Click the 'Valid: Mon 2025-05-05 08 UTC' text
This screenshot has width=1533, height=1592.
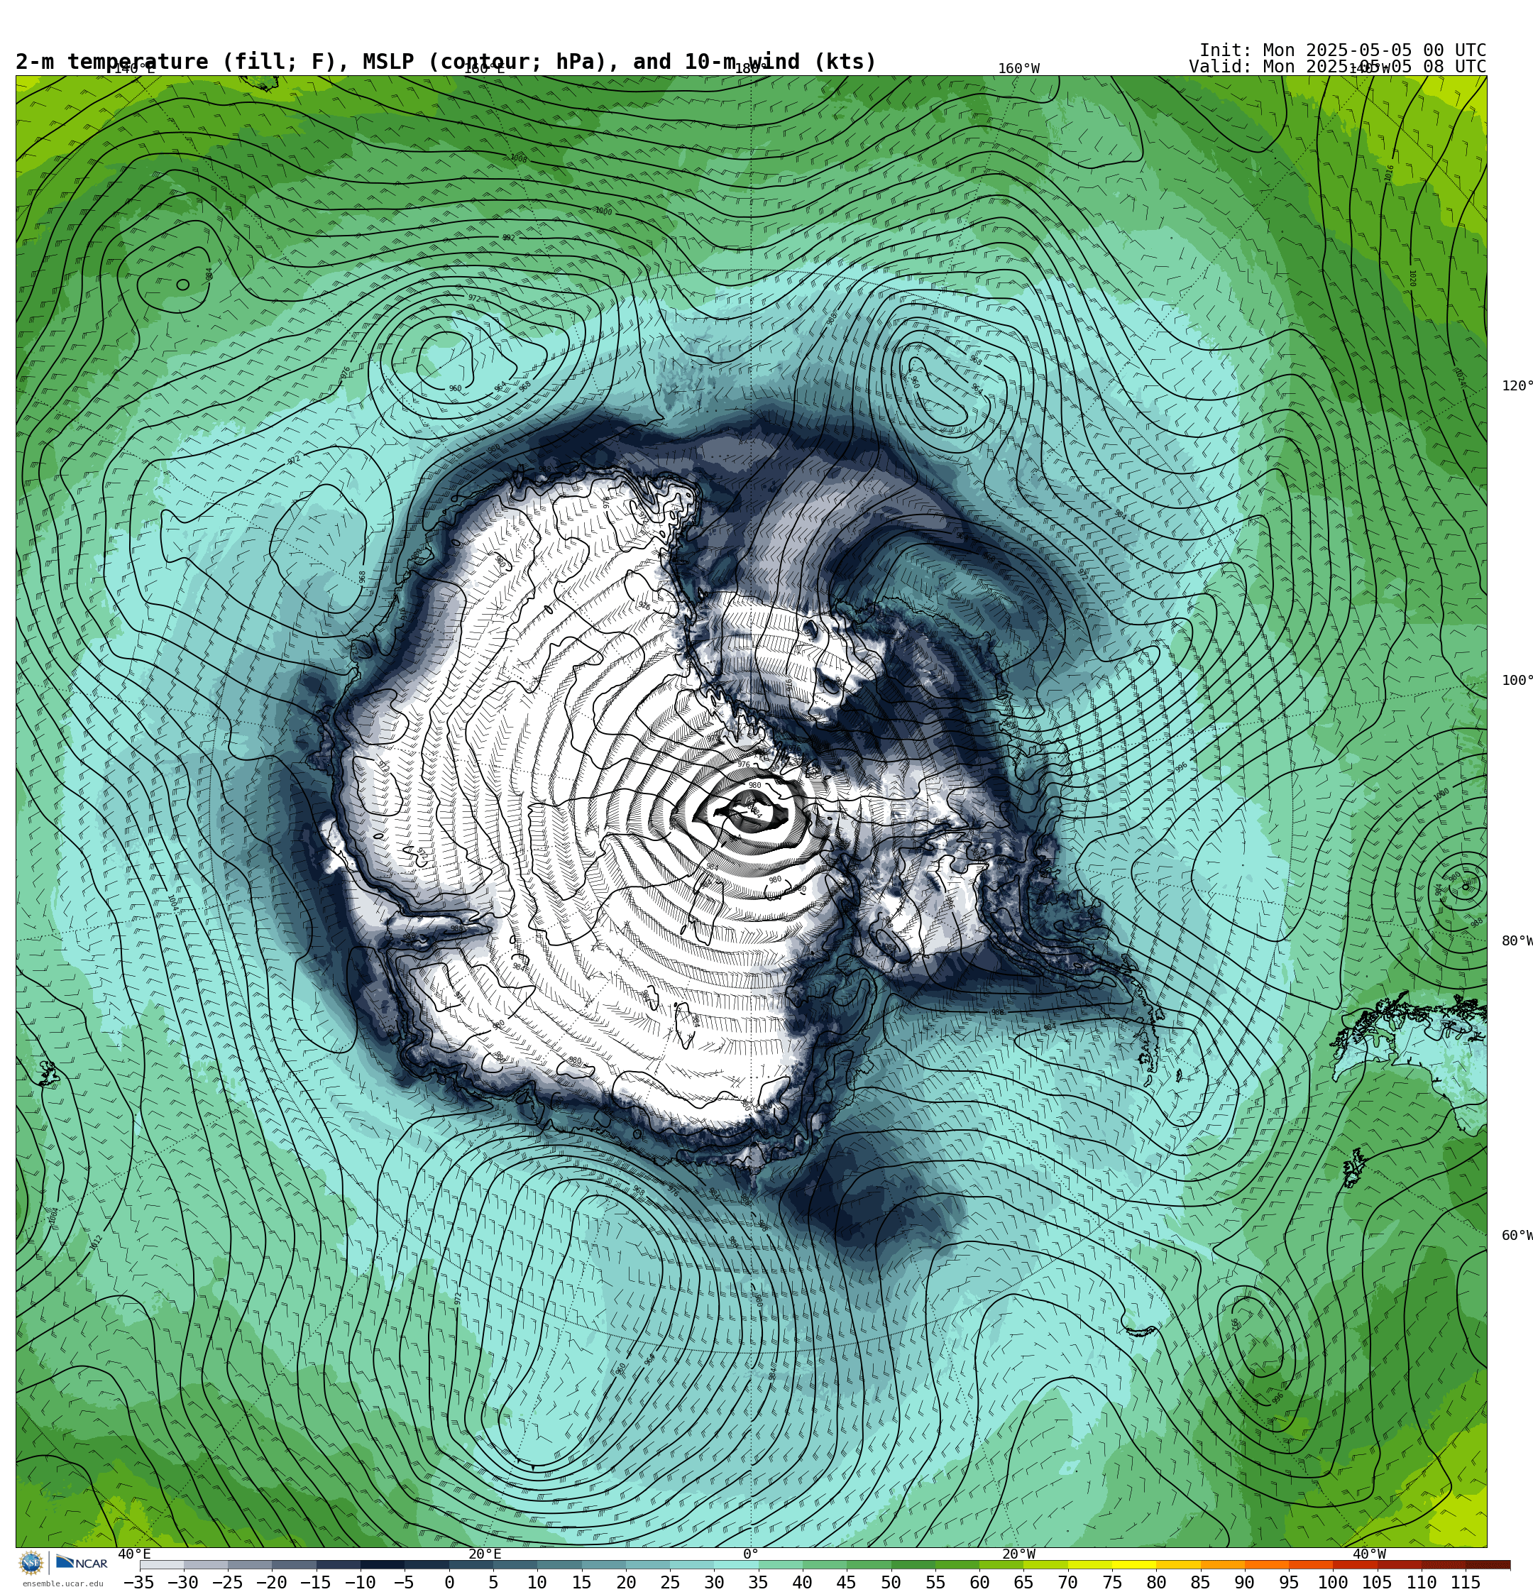(x=1337, y=67)
